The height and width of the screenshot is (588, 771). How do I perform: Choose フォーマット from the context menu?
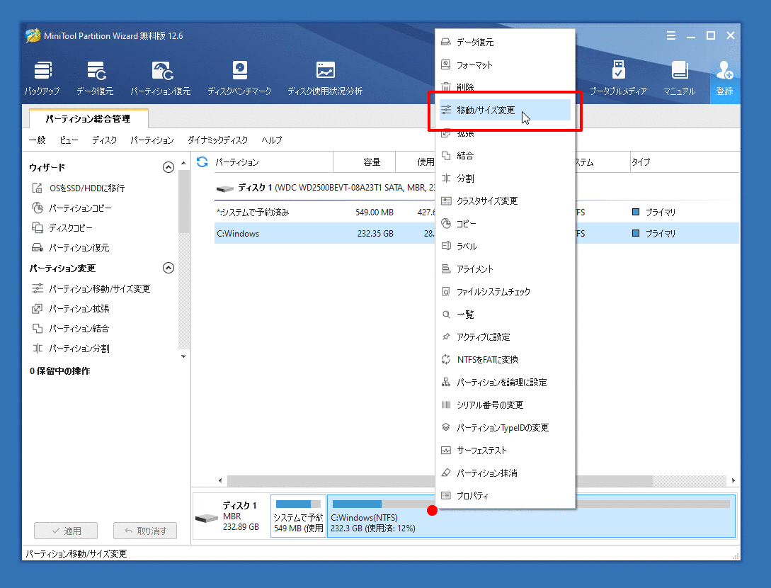474,64
